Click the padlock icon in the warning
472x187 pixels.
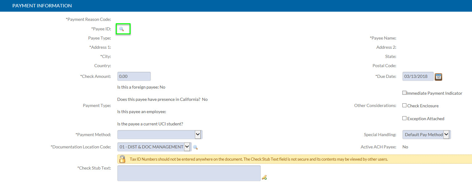tap(122, 159)
